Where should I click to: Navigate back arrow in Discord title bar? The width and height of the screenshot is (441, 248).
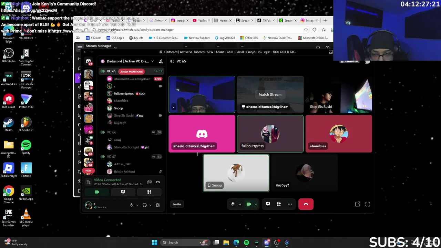coord(85,52)
